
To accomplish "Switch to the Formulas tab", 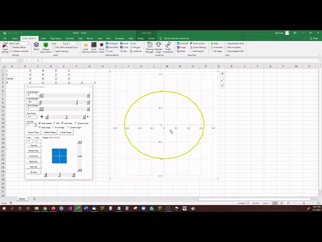I will tap(70, 38).
